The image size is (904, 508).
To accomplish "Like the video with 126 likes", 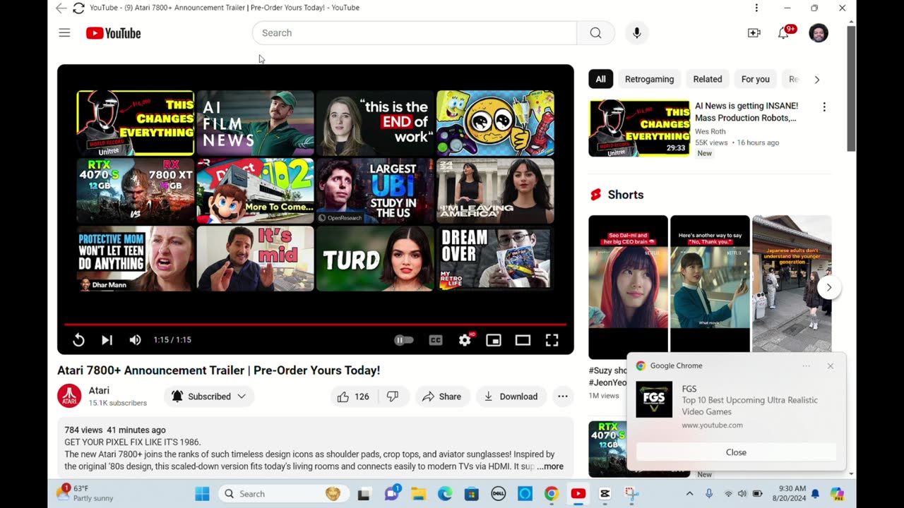I will coord(353,397).
